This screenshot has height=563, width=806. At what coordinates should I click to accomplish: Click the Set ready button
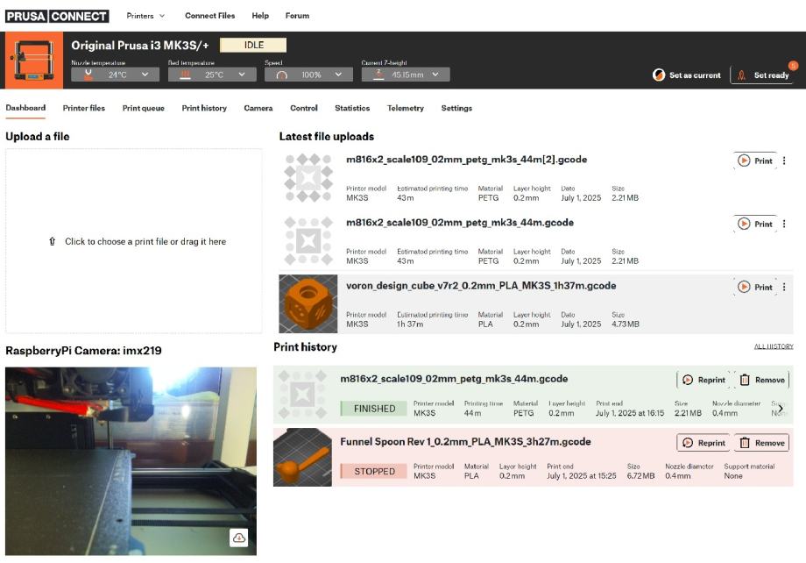coord(763,75)
